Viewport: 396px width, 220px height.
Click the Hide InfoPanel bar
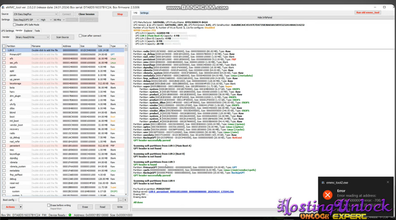point(264,17)
